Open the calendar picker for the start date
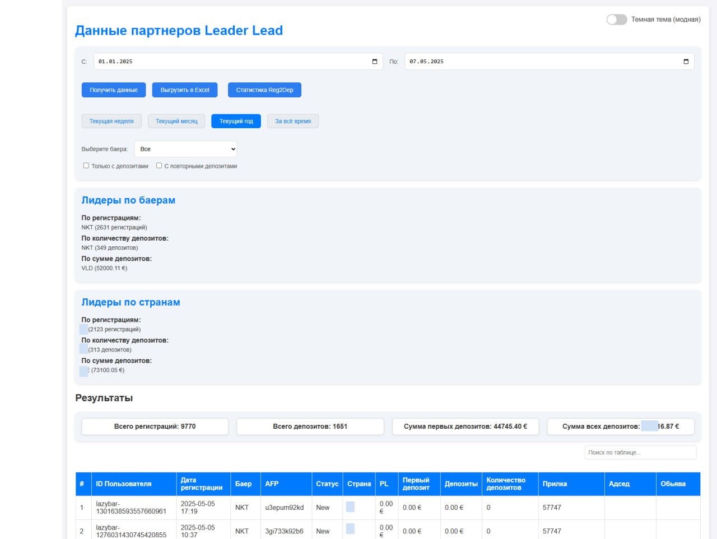This screenshot has width=717, height=539. click(375, 62)
